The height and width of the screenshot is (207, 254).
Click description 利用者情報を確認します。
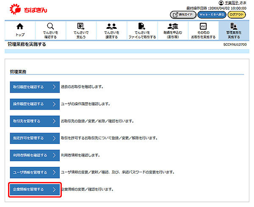(80, 155)
